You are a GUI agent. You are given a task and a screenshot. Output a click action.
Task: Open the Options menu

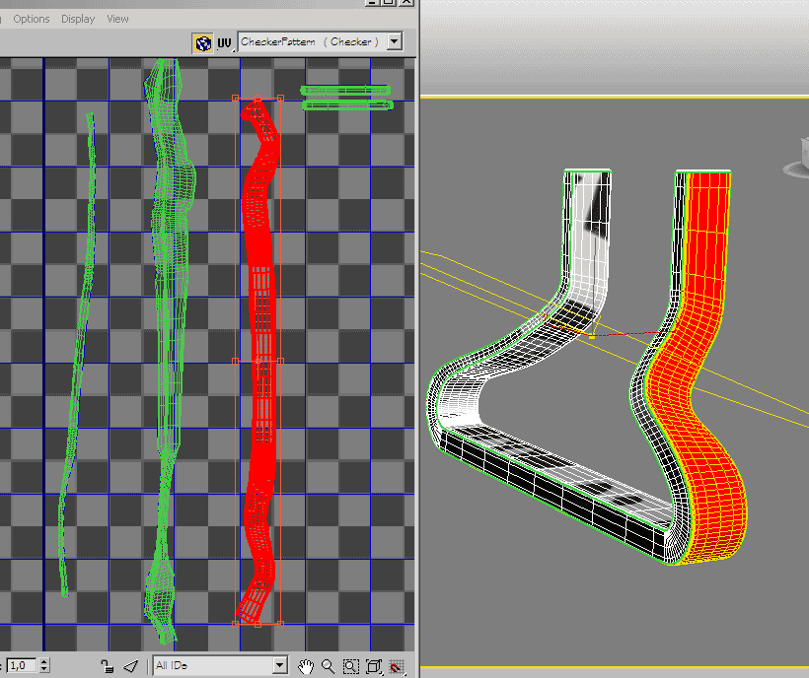(32, 19)
